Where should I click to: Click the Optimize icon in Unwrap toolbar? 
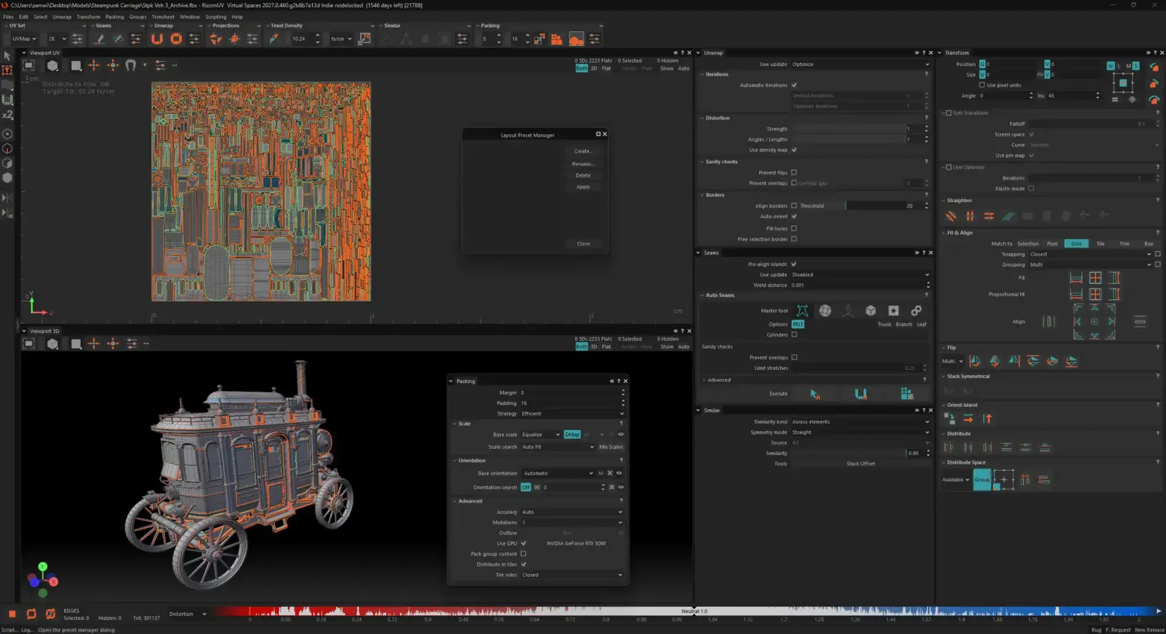pyautogui.click(x=176, y=39)
